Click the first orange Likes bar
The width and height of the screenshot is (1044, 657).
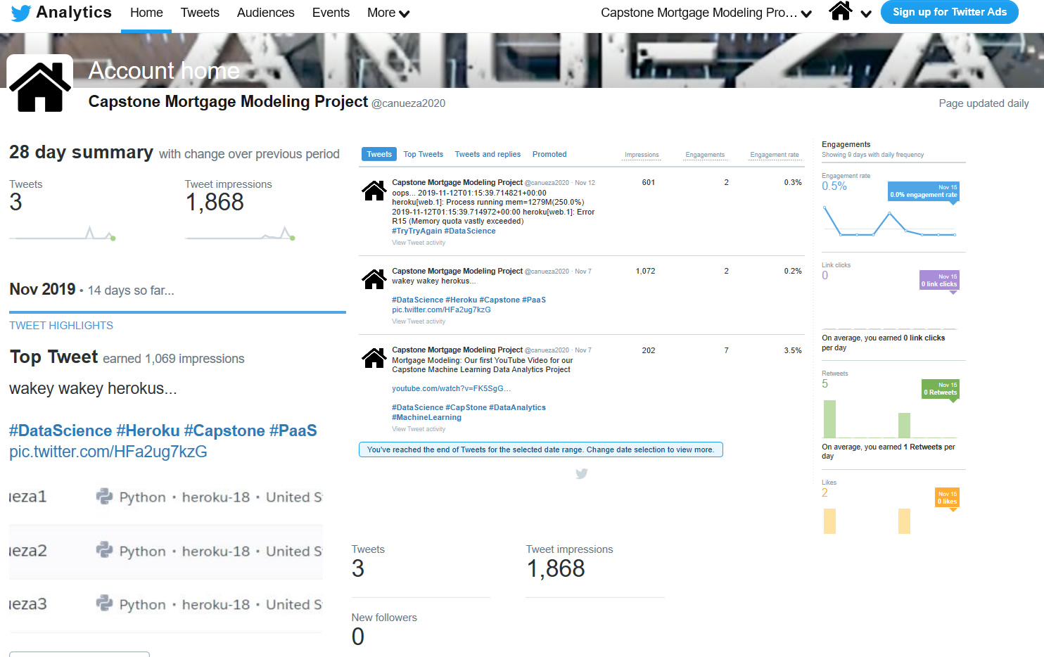click(829, 521)
